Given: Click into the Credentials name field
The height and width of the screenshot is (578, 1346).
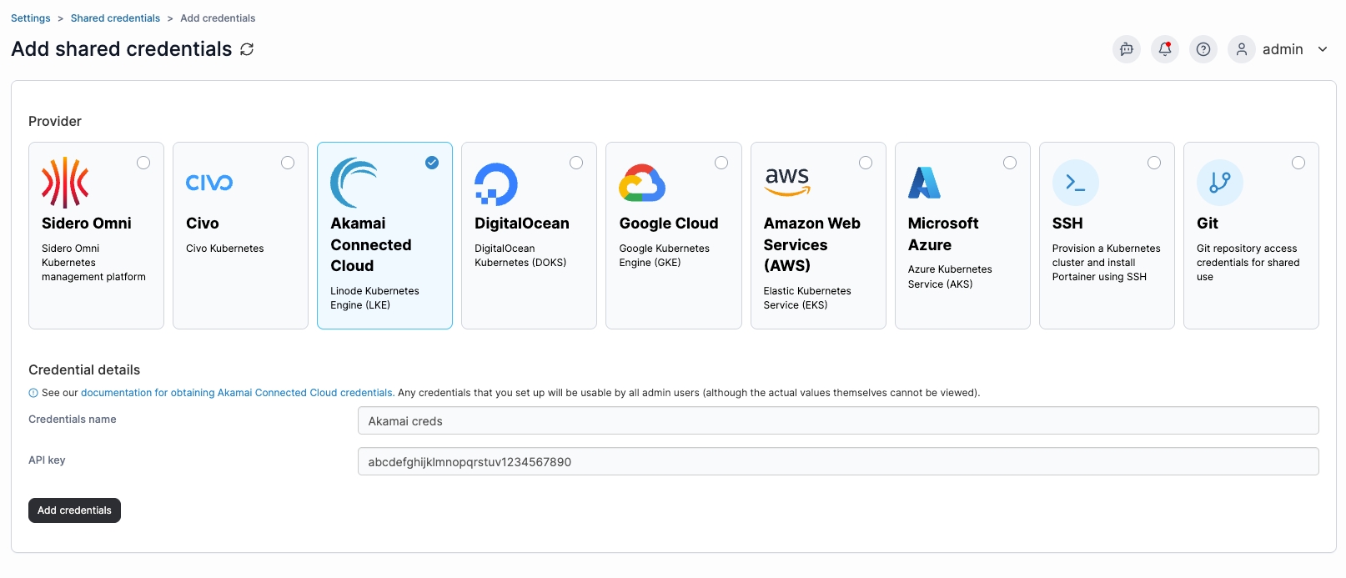Looking at the screenshot, I should (837, 420).
